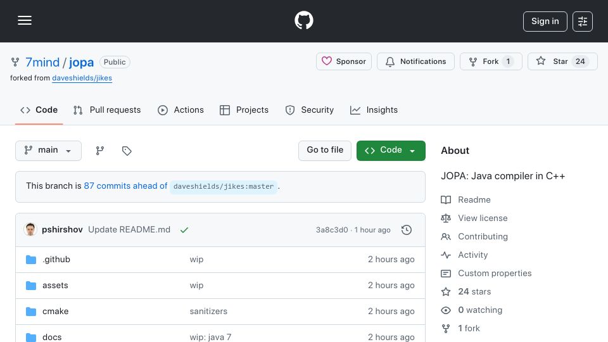Switch to the Pull requests tab
Screen dimensions: 608x342
[x=107, y=110]
